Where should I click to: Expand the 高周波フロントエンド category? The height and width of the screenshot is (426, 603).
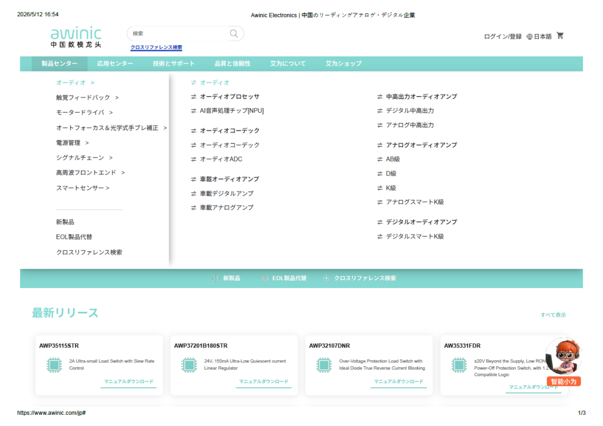[x=90, y=173]
